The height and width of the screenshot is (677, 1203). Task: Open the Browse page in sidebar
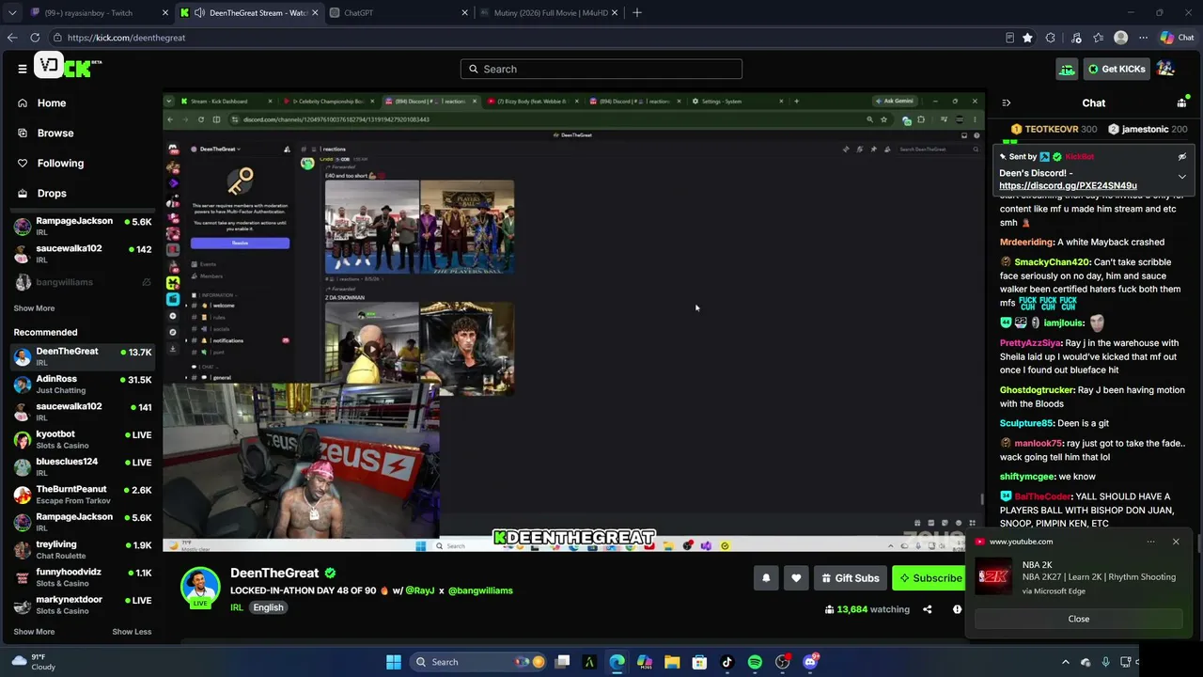pos(44,133)
